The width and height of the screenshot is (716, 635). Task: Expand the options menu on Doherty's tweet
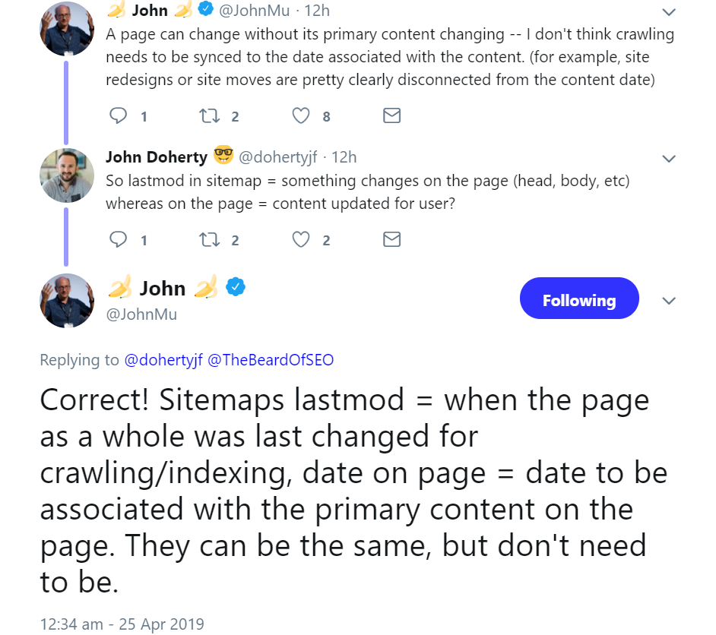[x=668, y=158]
